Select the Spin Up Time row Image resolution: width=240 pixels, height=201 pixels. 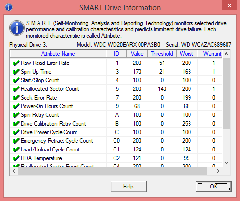(x=116, y=72)
